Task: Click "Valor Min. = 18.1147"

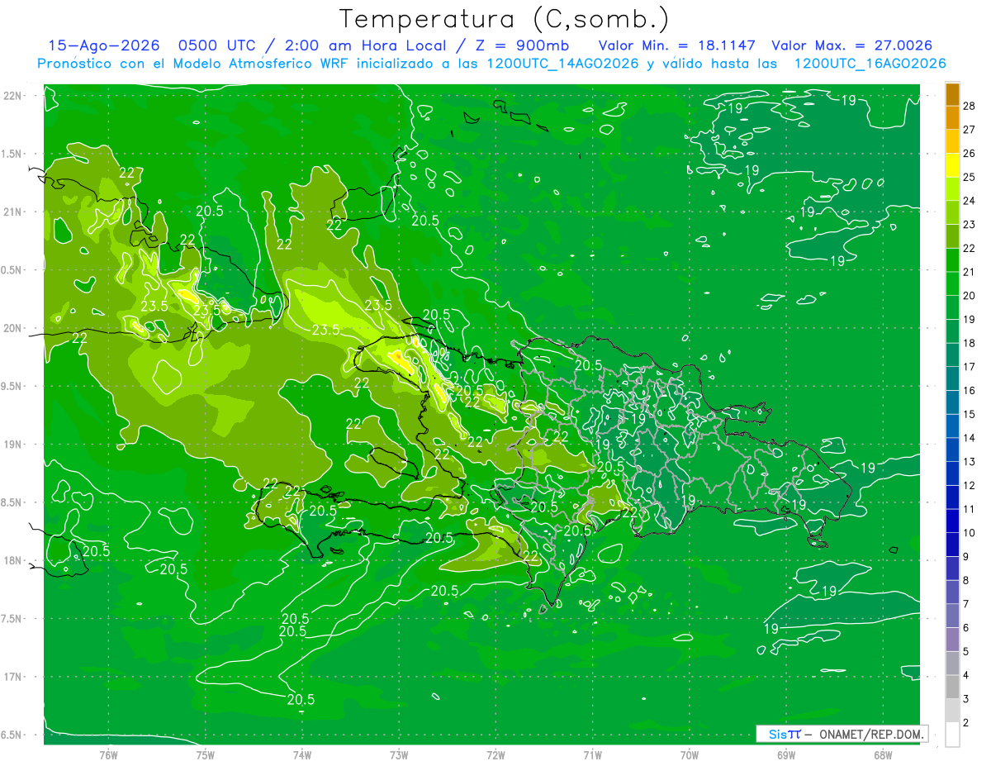Action: coord(677,45)
